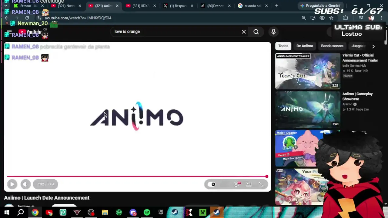Screen dimensions: 388x218
Task: Select the Banda sonora filter chip
Action: pos(332,46)
